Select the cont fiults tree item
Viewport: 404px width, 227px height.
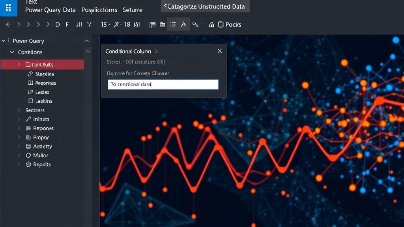coord(42,64)
